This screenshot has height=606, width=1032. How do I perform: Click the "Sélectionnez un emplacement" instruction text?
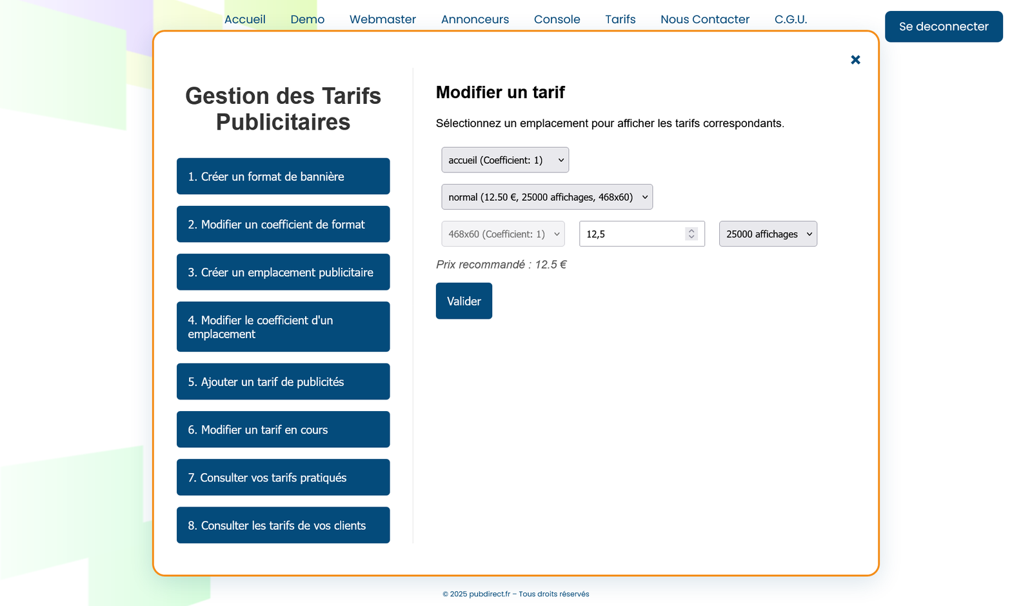pos(610,123)
